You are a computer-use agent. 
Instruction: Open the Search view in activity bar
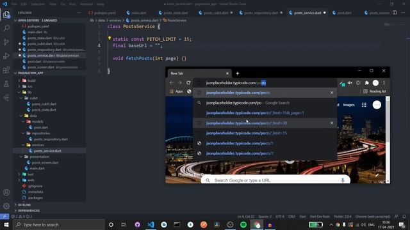pos(6,28)
